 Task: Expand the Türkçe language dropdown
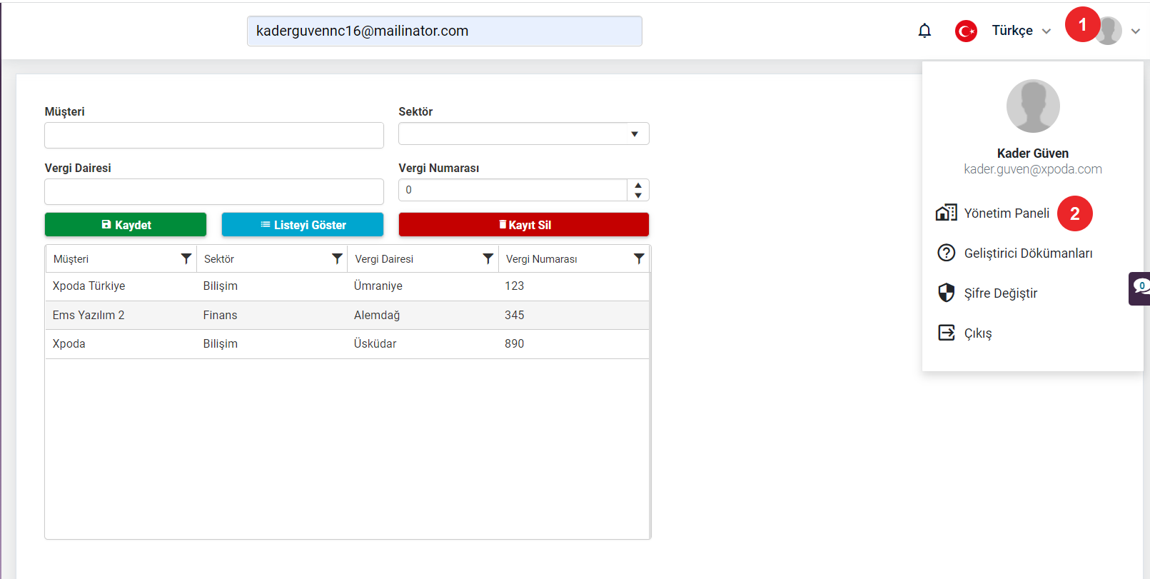click(1021, 31)
